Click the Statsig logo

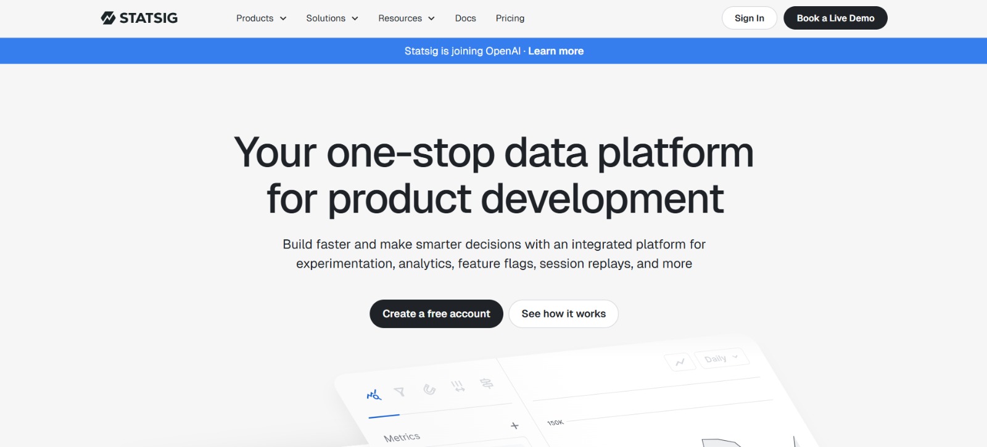click(139, 18)
